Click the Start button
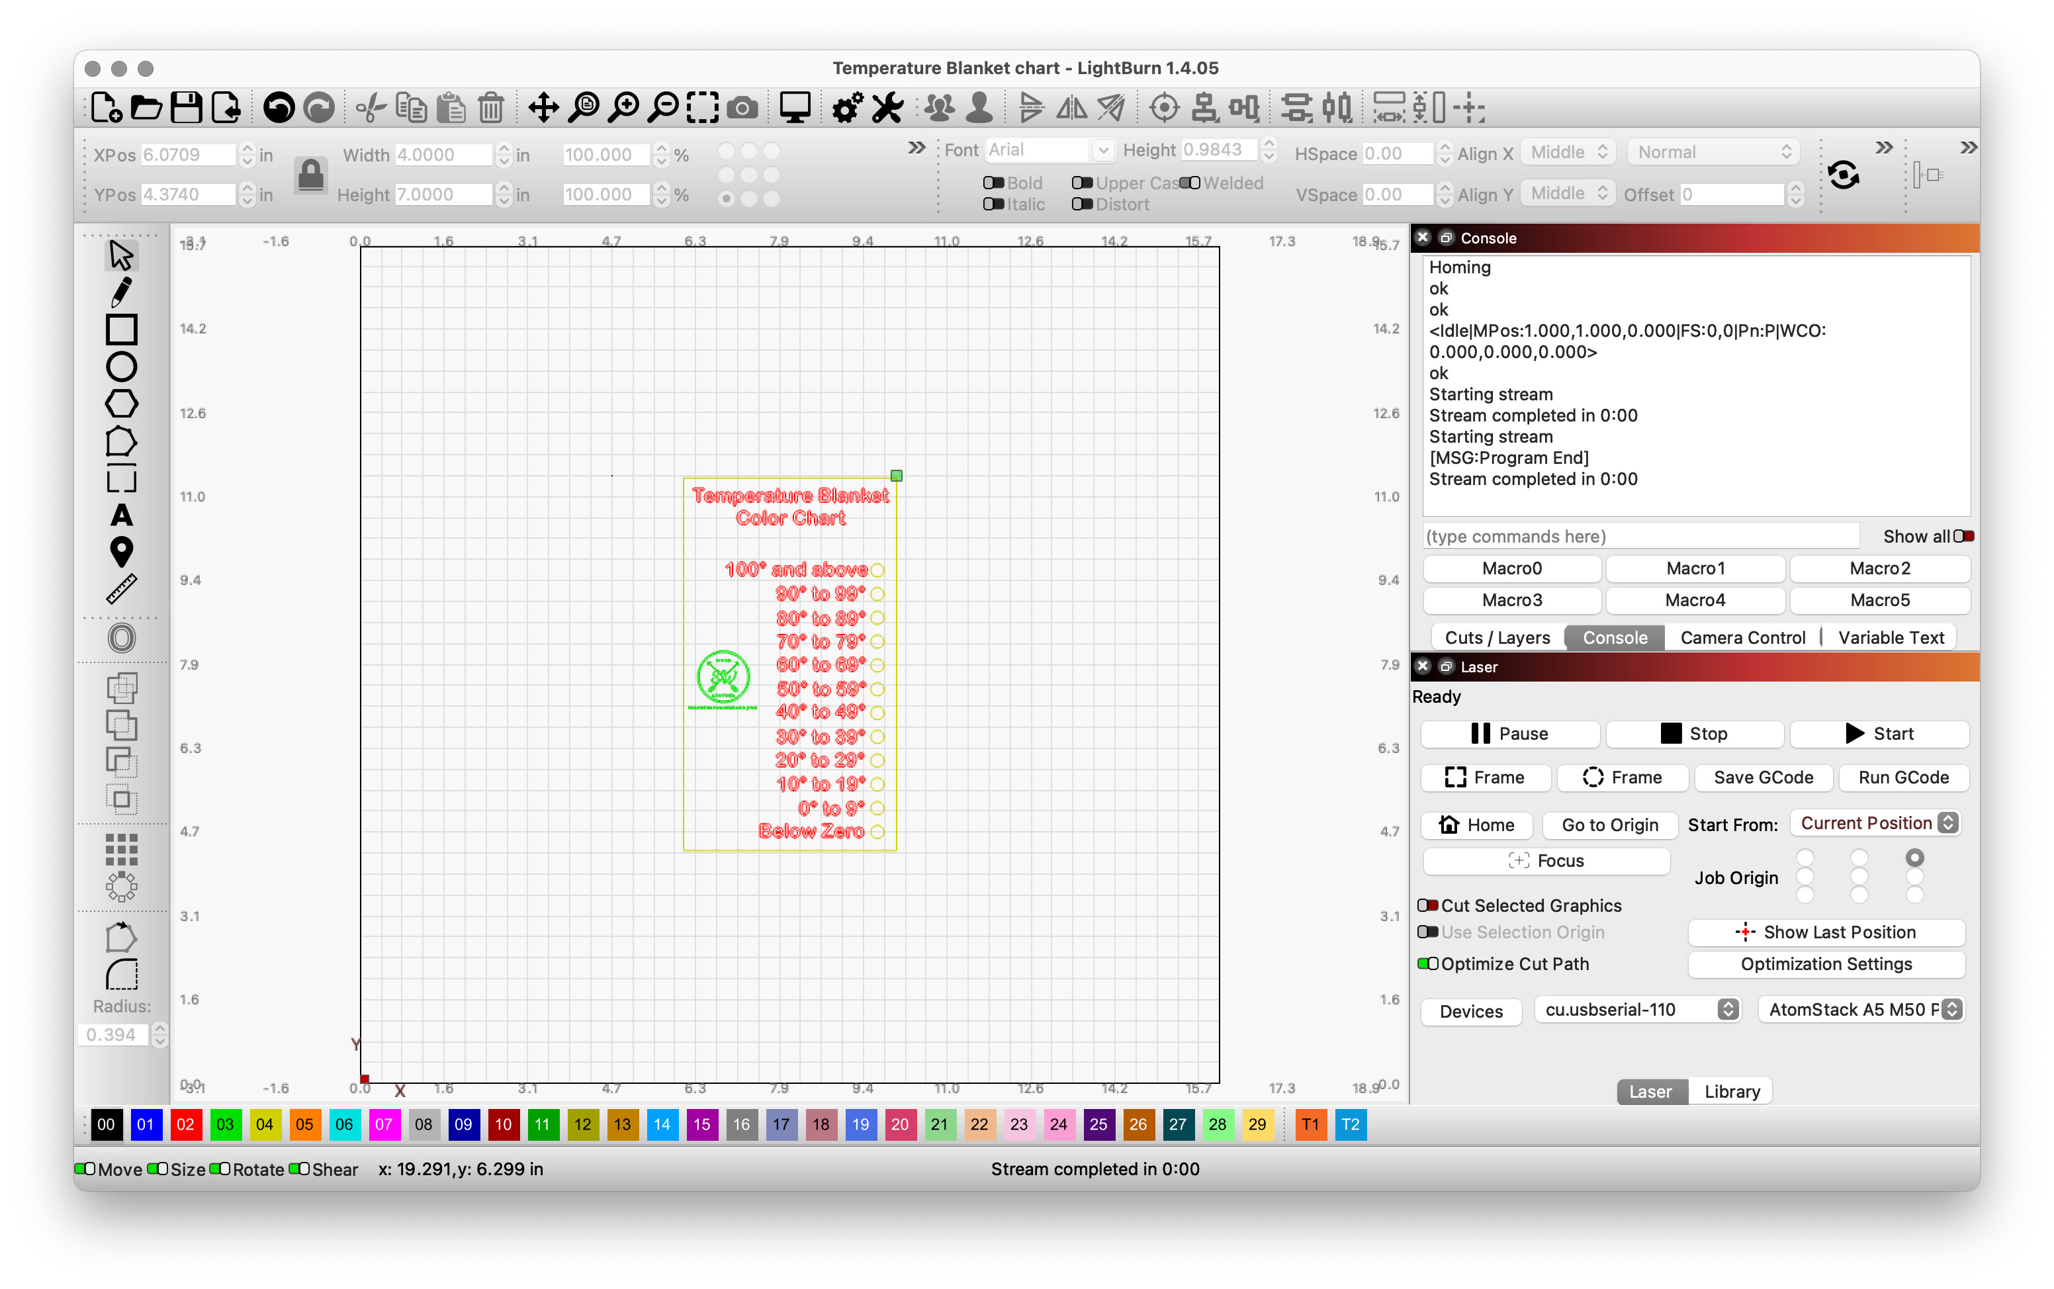This screenshot has height=1289, width=2054. 1879,733
